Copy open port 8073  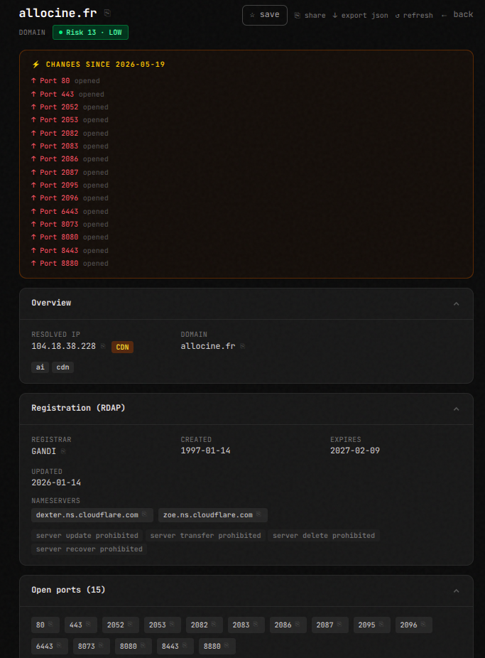pos(101,645)
